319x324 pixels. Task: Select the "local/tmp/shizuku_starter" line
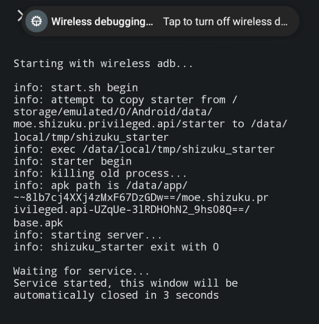coord(91,137)
